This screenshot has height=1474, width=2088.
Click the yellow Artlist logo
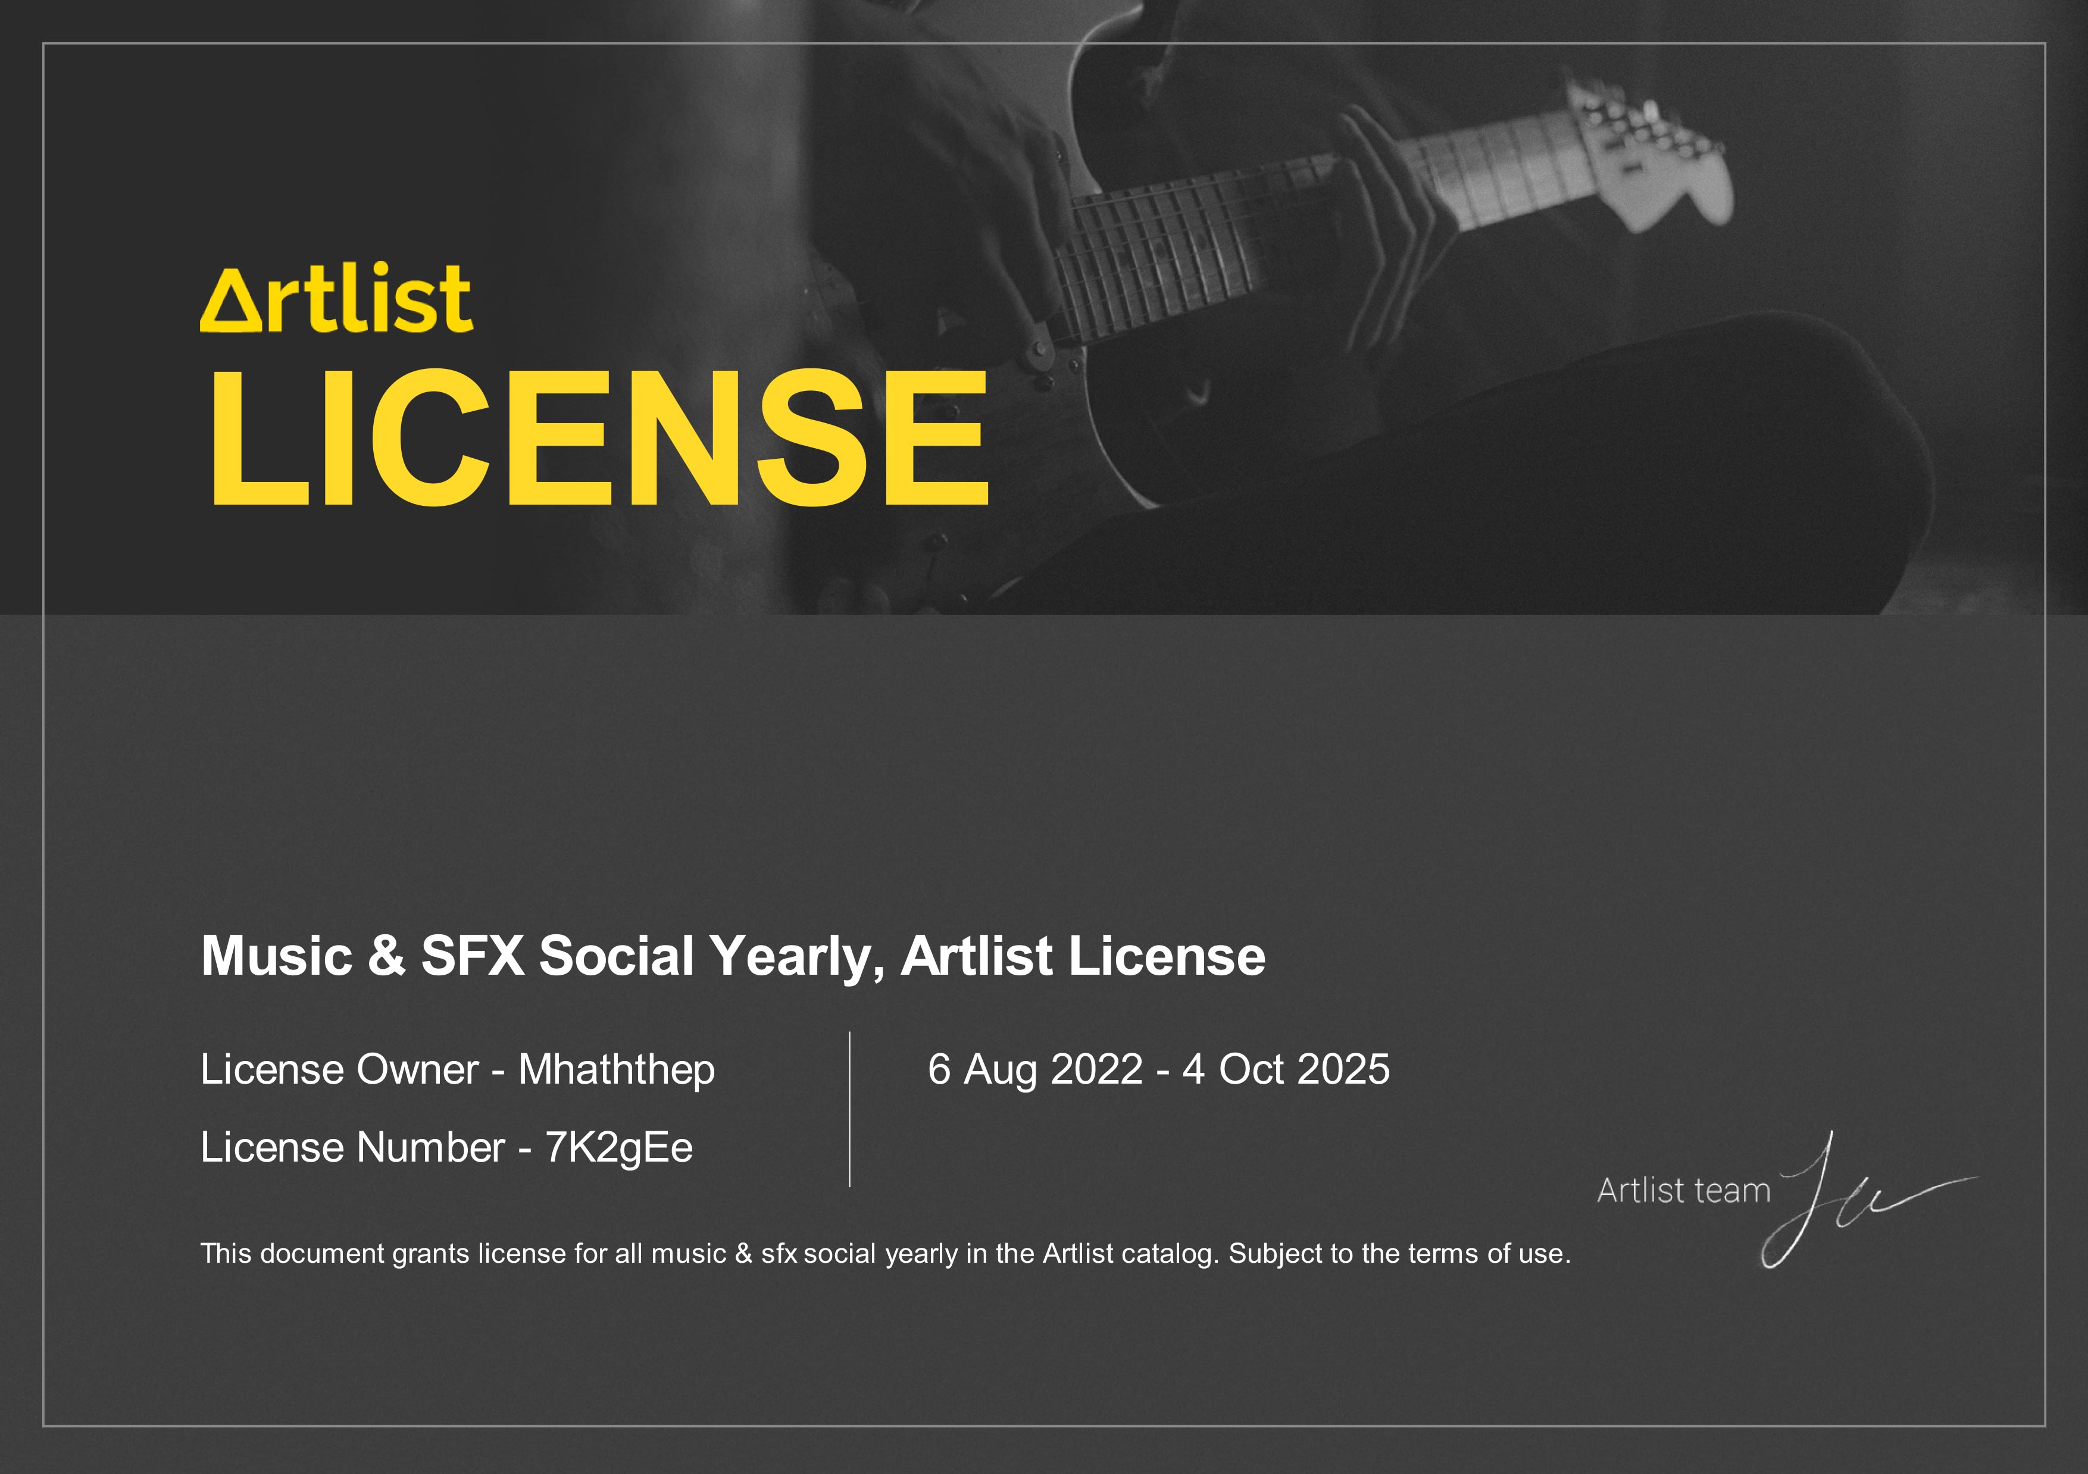pyautogui.click(x=336, y=298)
